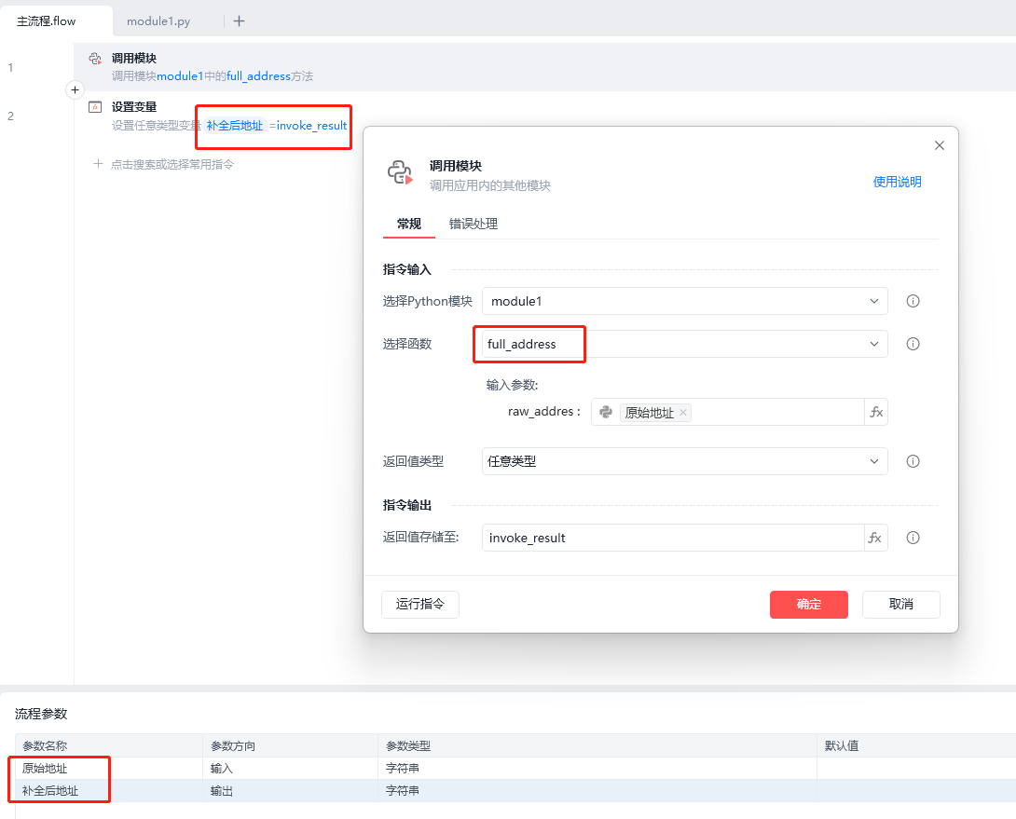Show info for Python module selection
The image size is (1016, 819).
coord(913,301)
